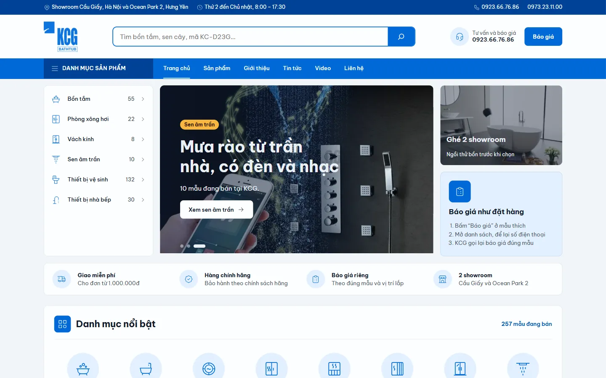Screen dimensions: 606x378
Task: Click the truck icon for Giao miễn phí
Action: click(61, 279)
